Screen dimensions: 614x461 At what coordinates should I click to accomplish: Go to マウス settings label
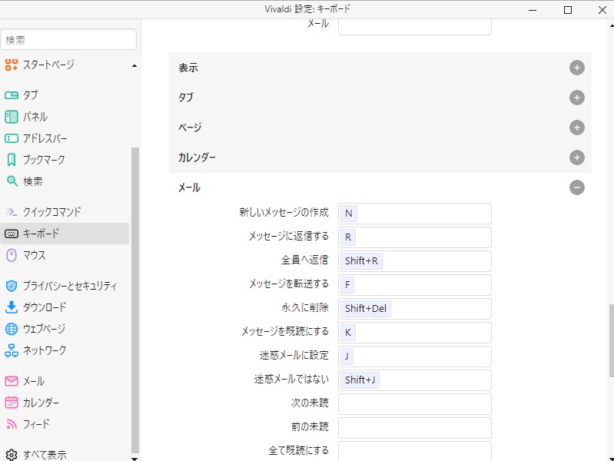pos(34,255)
